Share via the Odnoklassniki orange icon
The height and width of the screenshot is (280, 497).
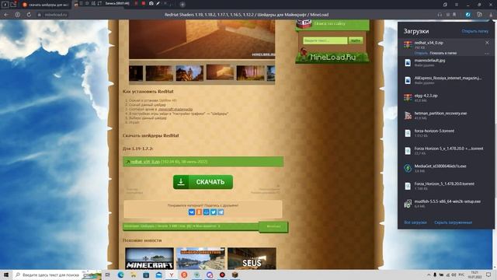click(x=199, y=212)
